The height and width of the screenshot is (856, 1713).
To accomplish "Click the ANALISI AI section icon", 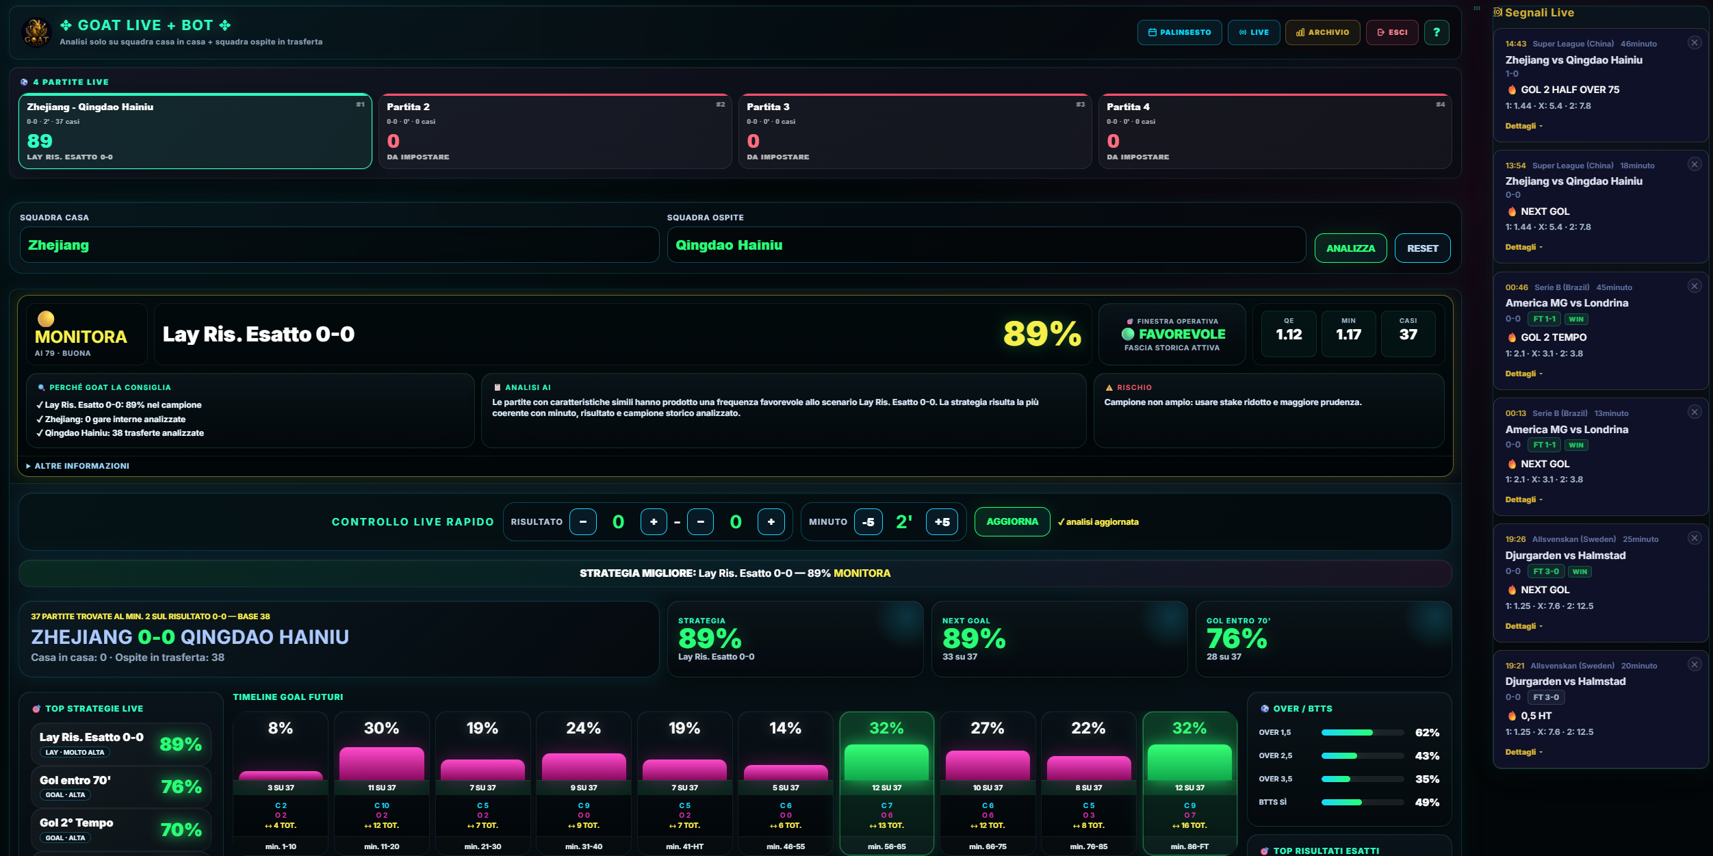I will point(498,387).
